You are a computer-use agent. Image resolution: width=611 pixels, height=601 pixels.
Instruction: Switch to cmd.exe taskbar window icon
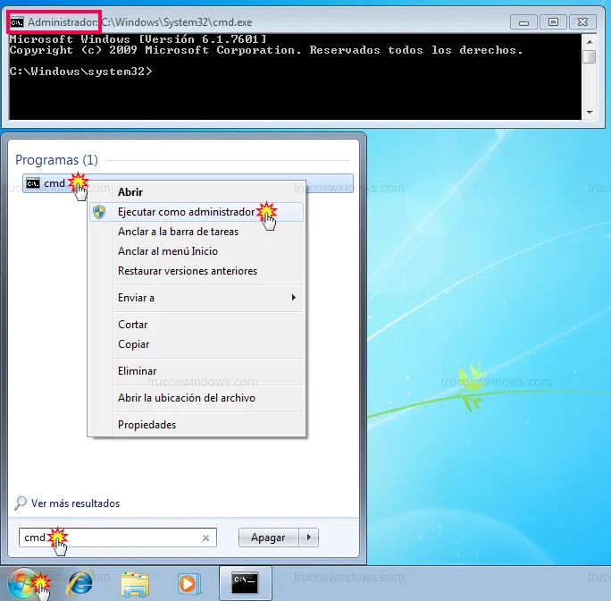click(245, 583)
